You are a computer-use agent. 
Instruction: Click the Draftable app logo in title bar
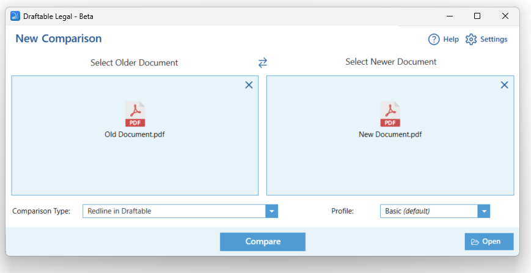(x=15, y=16)
